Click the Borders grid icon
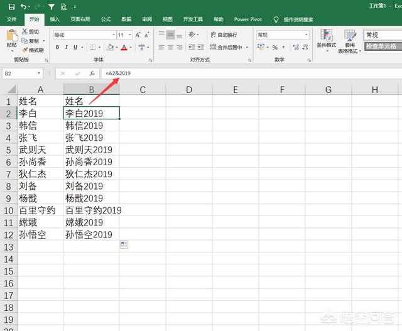The height and width of the screenshot is (331, 402). click(92, 47)
